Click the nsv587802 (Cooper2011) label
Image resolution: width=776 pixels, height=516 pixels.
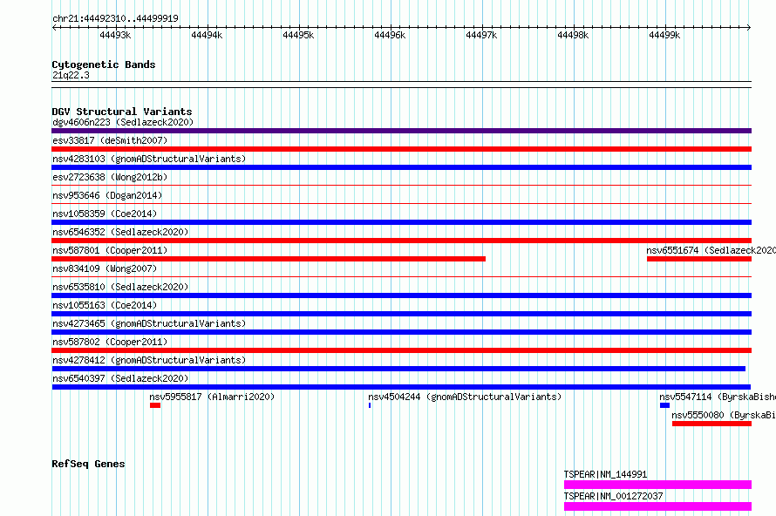coord(110,342)
